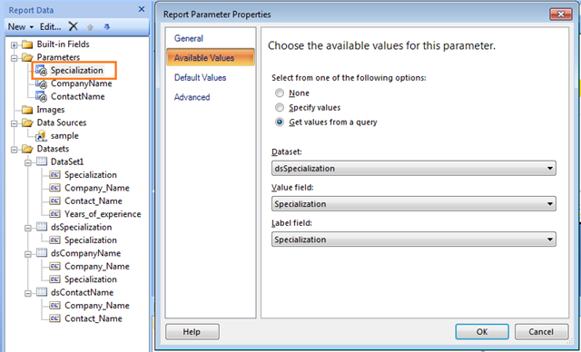Click the delete X icon in Report Data toolbar
The image size is (581, 352).
coord(74,26)
